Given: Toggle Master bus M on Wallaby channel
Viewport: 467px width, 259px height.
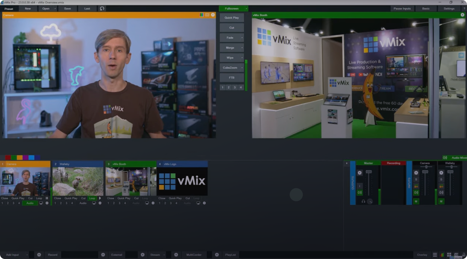Looking at the screenshot, I should click(441, 201).
